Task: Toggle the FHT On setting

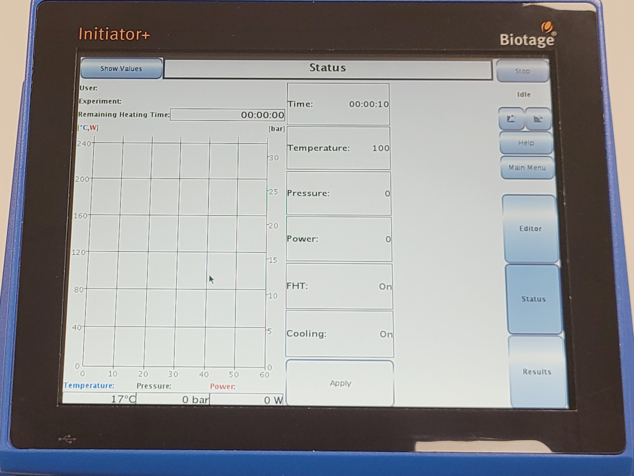Action: [x=339, y=286]
